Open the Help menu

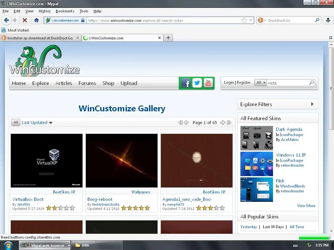click(x=97, y=11)
